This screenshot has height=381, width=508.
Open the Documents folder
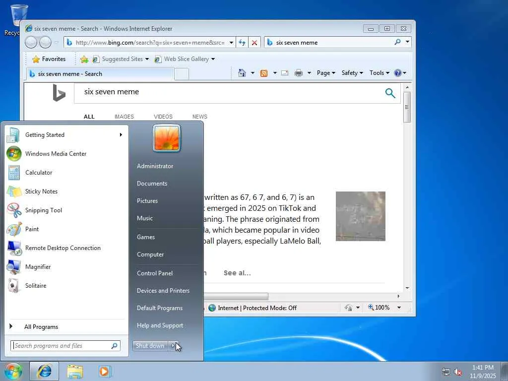tap(152, 184)
